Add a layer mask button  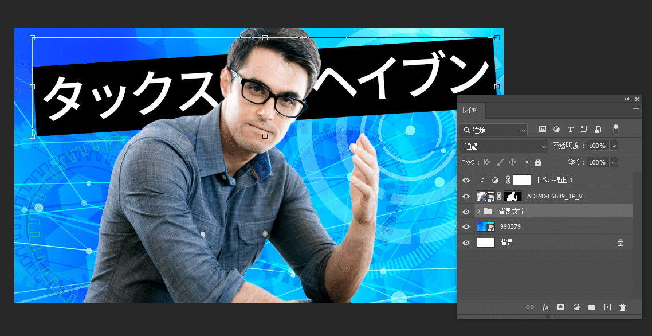click(560, 307)
